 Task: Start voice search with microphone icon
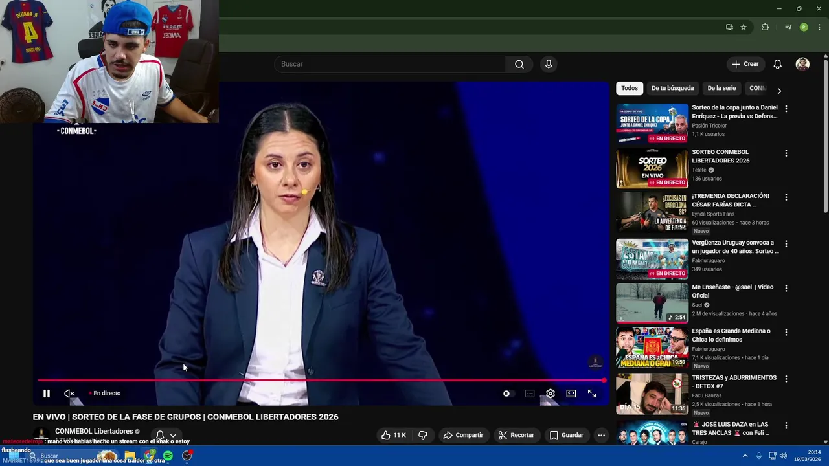click(x=549, y=64)
